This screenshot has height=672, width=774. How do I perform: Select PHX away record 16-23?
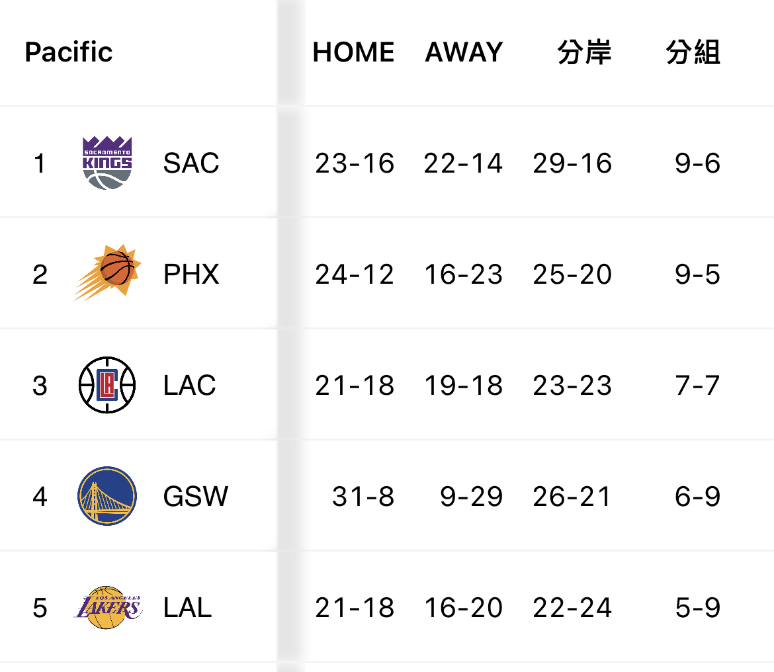(x=463, y=274)
